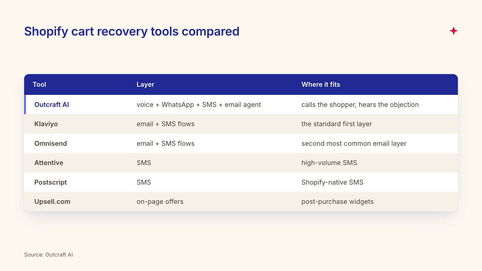Click the red sparkle star icon
The width and height of the screenshot is (482, 271).
(453, 31)
